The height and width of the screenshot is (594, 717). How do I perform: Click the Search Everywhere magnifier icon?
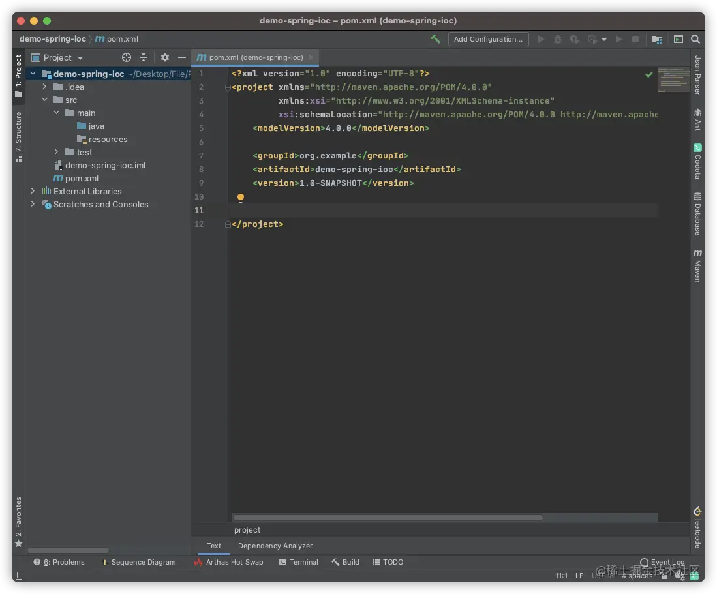695,39
